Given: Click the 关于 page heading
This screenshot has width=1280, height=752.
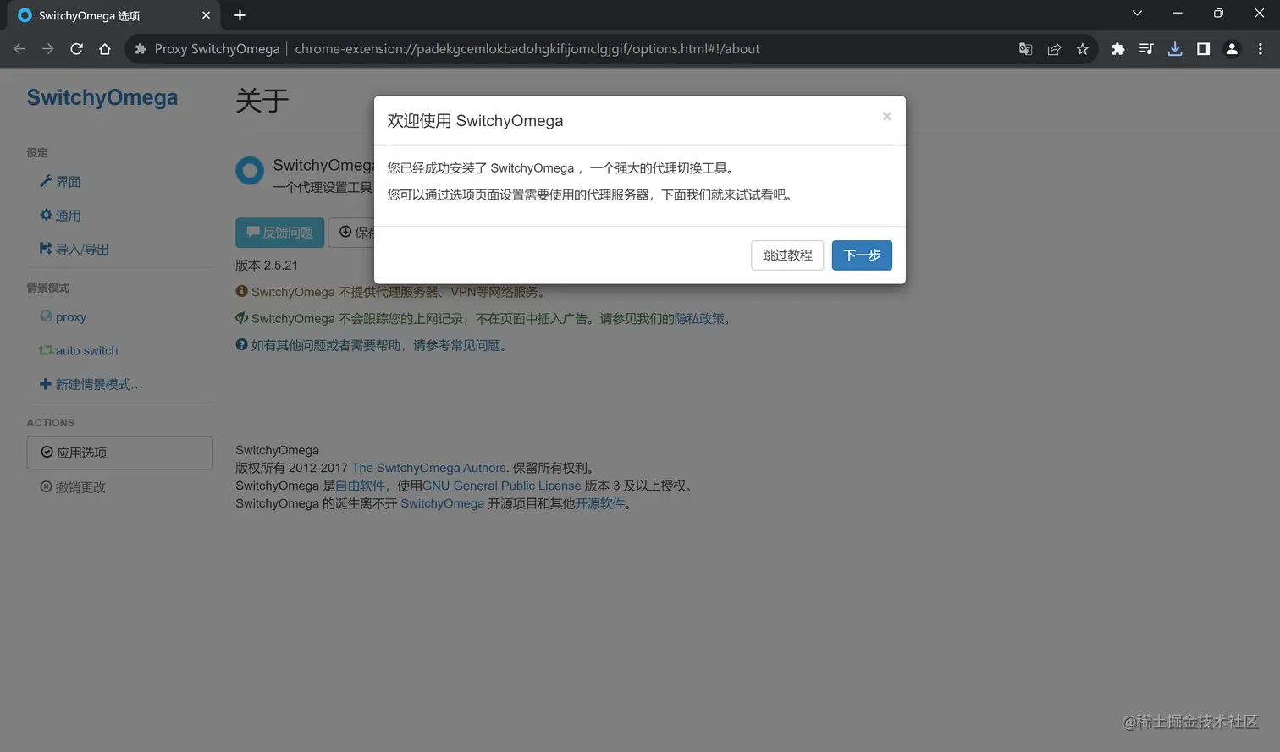Looking at the screenshot, I should click(262, 101).
